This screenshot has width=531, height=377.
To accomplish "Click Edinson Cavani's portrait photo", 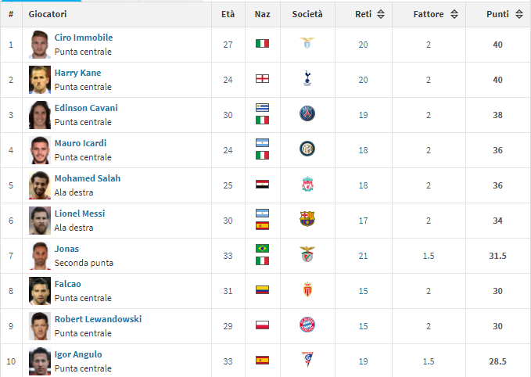I will click(40, 115).
